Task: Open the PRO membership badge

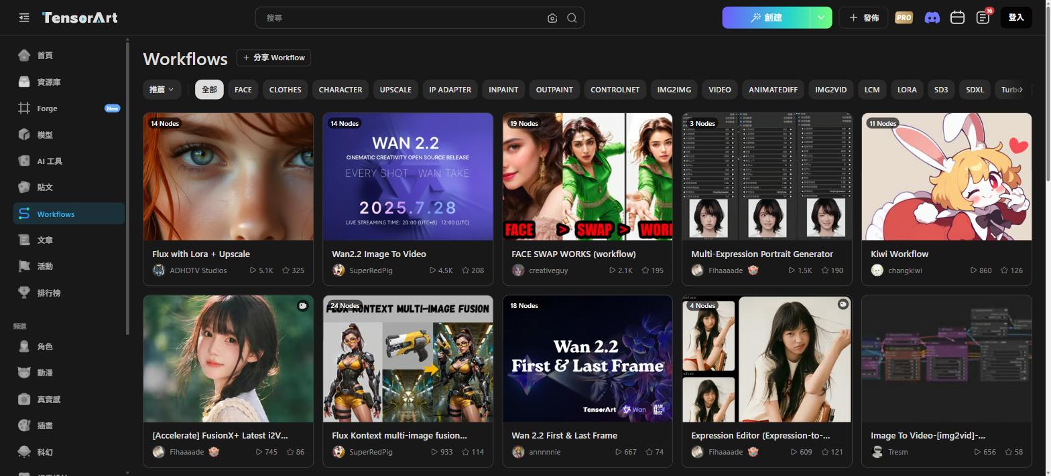Action: [x=904, y=17]
